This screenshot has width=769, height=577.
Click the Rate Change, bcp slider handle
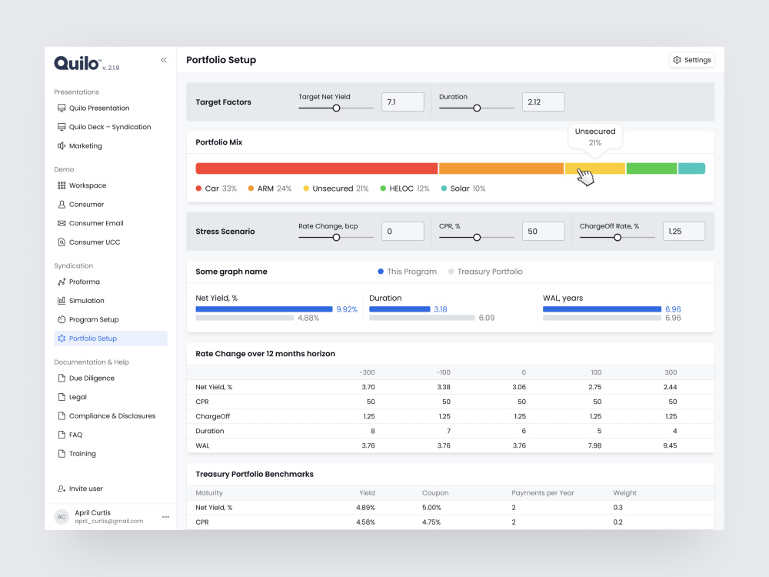337,238
